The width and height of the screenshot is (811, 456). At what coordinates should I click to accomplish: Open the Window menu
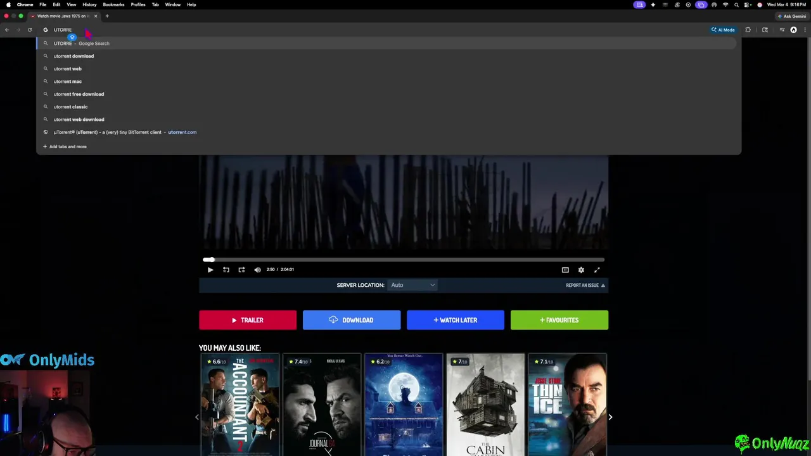pos(173,4)
